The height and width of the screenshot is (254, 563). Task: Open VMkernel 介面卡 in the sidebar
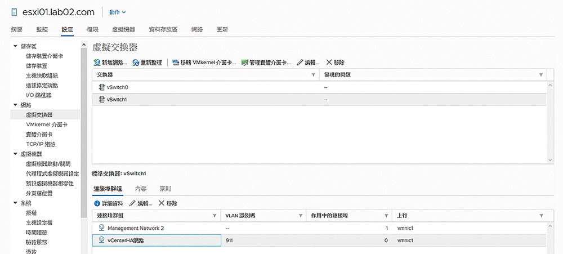point(47,124)
